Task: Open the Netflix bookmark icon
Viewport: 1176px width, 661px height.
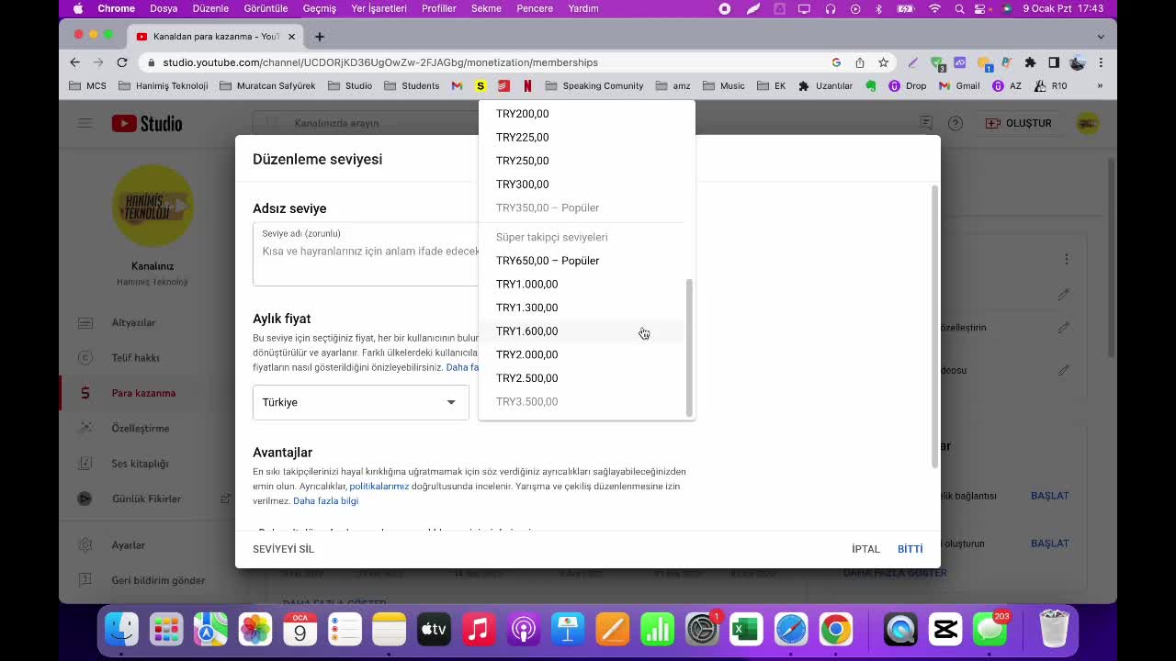Action: click(527, 85)
